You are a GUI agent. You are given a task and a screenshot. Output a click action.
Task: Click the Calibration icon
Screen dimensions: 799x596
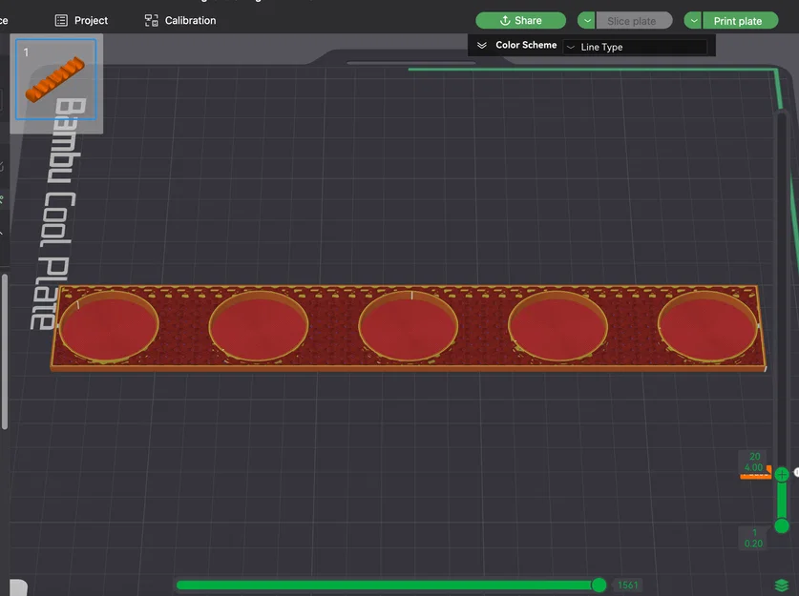point(152,20)
